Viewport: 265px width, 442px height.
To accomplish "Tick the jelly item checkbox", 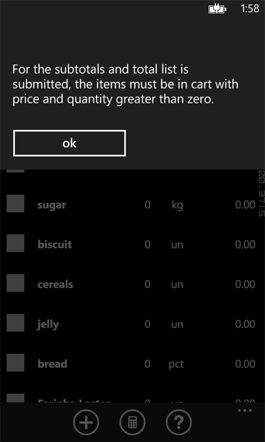I will coord(15,322).
